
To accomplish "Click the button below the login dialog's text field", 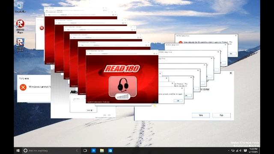I will (x=89, y=110).
